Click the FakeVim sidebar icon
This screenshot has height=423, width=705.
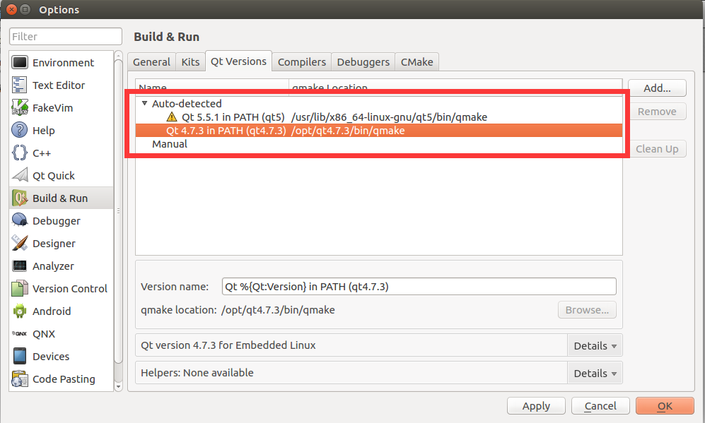19,107
